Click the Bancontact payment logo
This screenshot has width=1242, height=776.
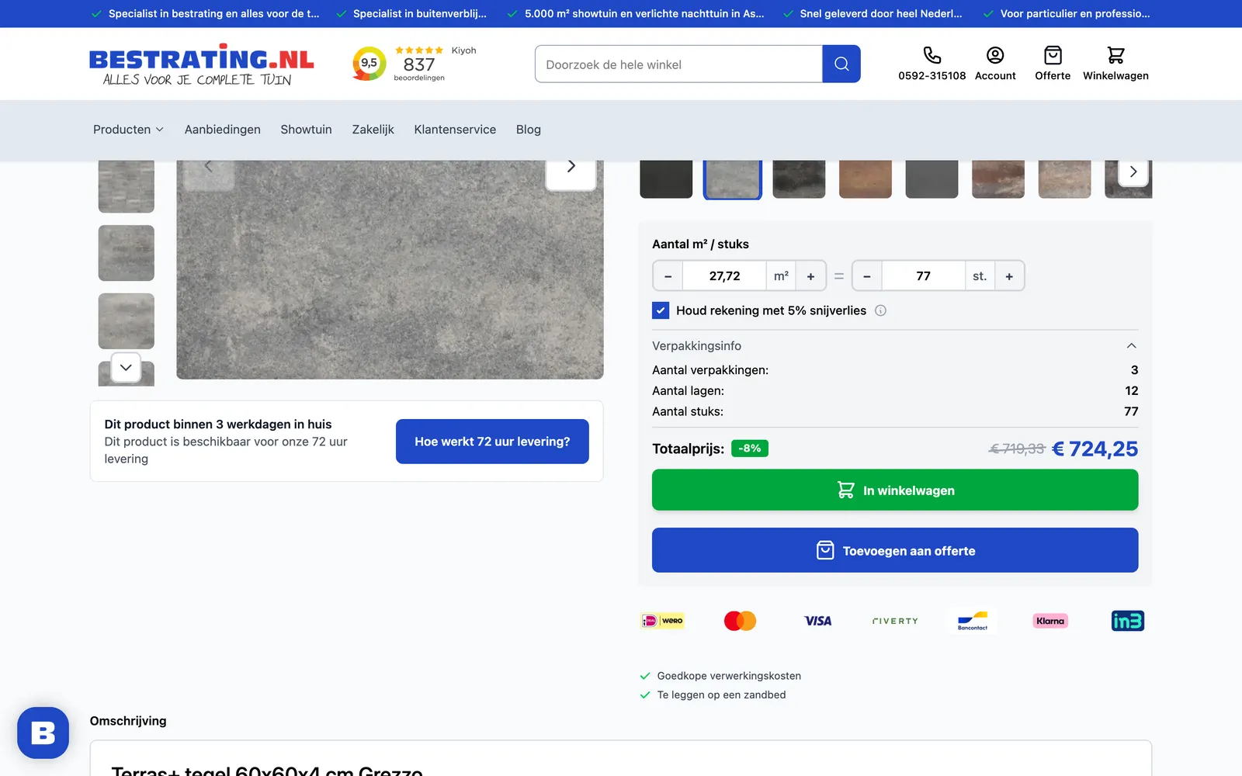(973, 621)
